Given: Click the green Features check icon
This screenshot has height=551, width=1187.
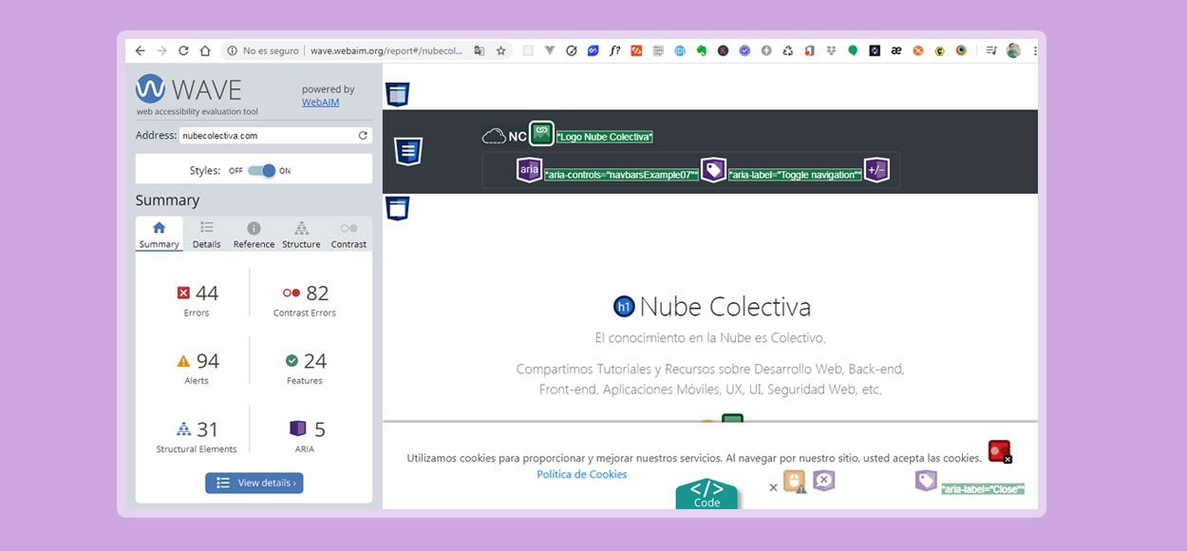Looking at the screenshot, I should point(292,361).
